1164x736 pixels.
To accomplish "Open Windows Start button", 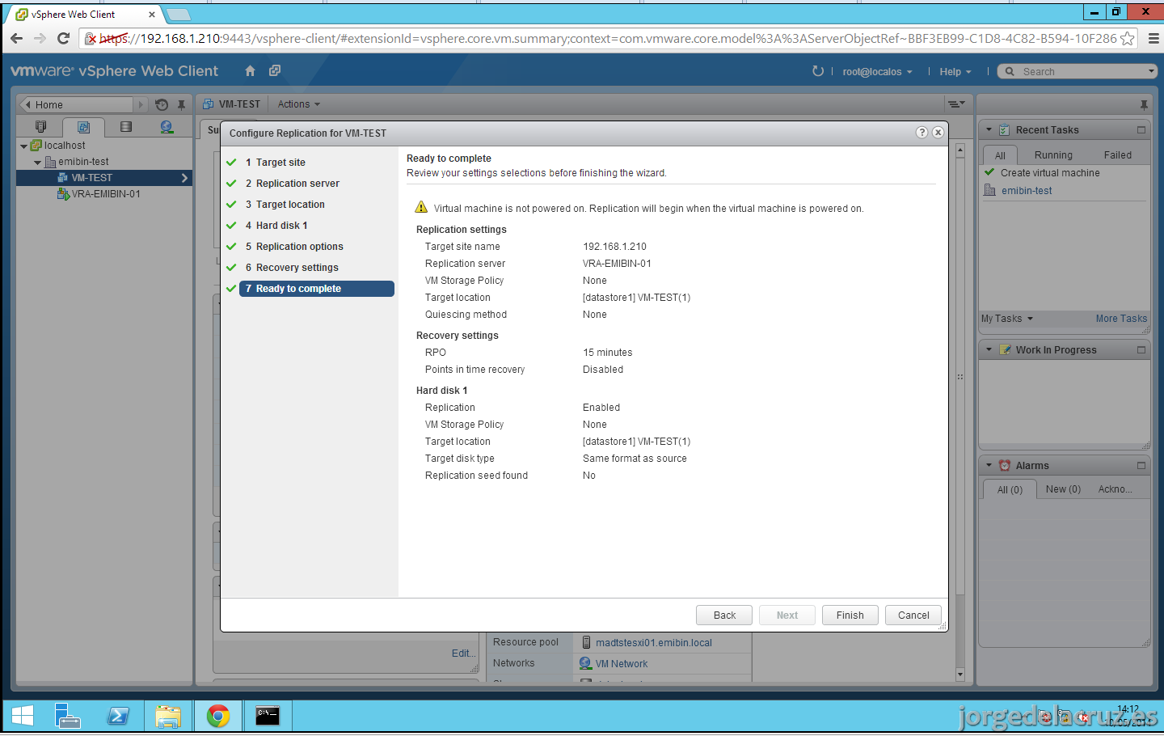I will click(x=23, y=716).
